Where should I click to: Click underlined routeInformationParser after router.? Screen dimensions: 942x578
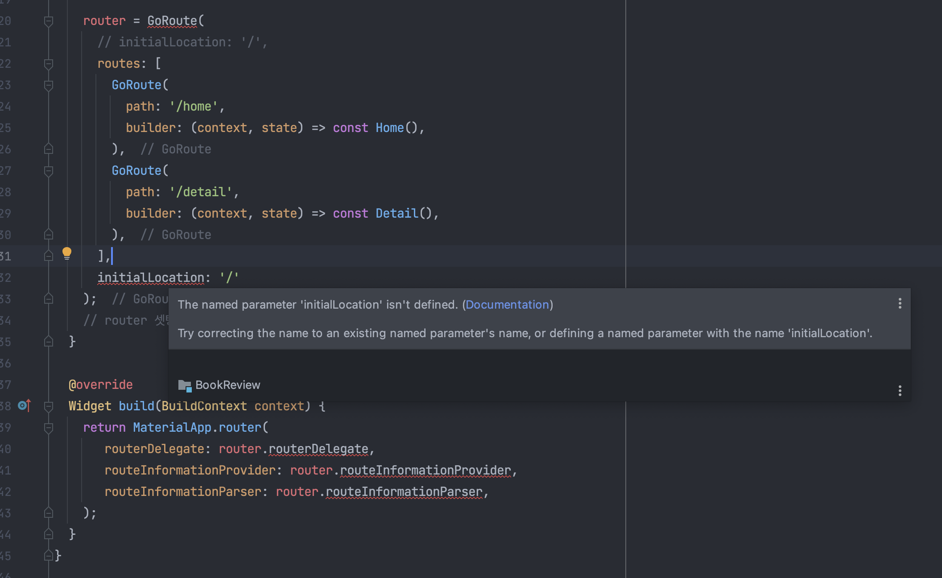[404, 491]
